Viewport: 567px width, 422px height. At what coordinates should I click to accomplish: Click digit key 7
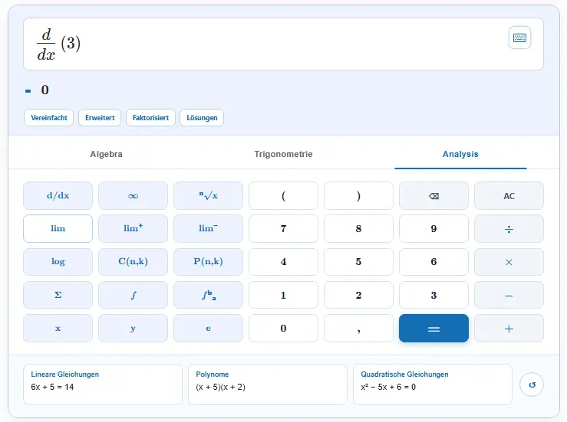click(x=284, y=228)
